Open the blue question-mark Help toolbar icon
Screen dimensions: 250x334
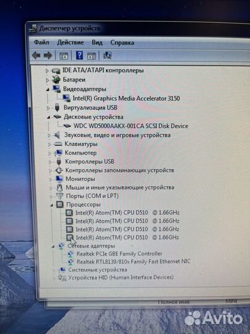[x=79, y=56]
